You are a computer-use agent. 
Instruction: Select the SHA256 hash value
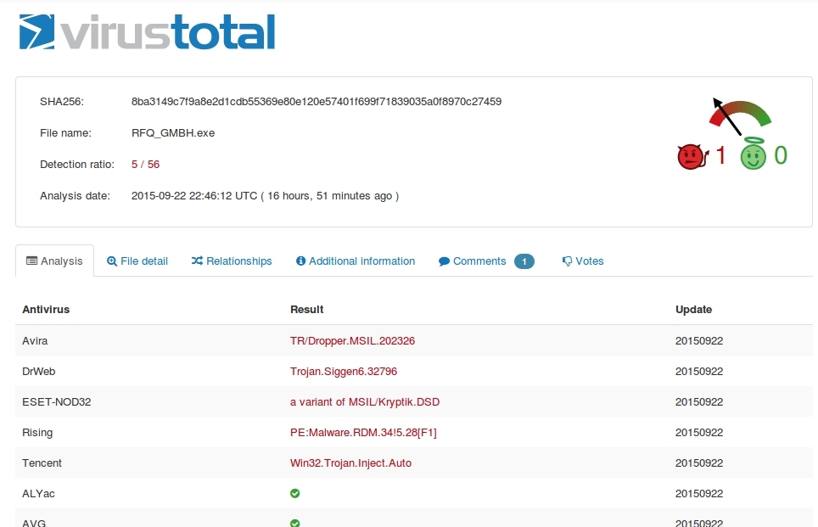pyautogui.click(x=317, y=102)
